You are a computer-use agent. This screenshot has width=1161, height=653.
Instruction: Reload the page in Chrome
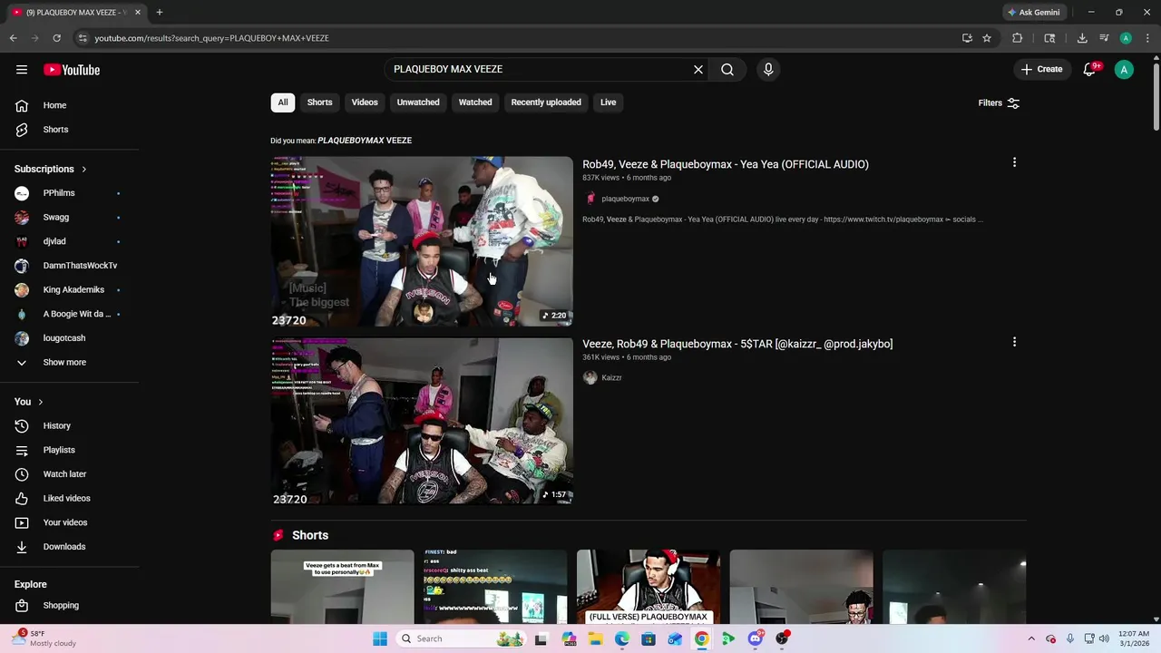[56, 38]
